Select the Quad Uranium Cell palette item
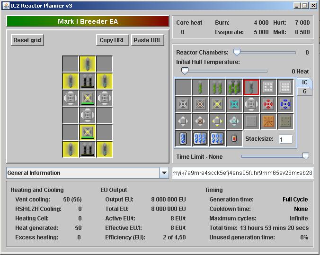 234,87
